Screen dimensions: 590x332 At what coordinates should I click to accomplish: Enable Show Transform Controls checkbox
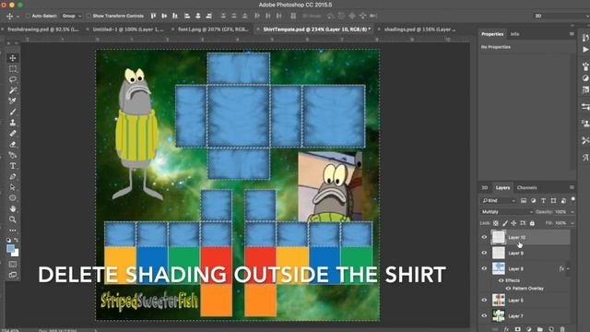pyautogui.click(x=88, y=16)
